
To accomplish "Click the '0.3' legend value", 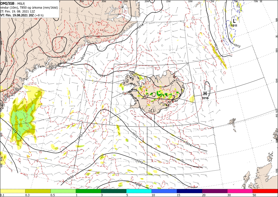I will click(27, 195).
